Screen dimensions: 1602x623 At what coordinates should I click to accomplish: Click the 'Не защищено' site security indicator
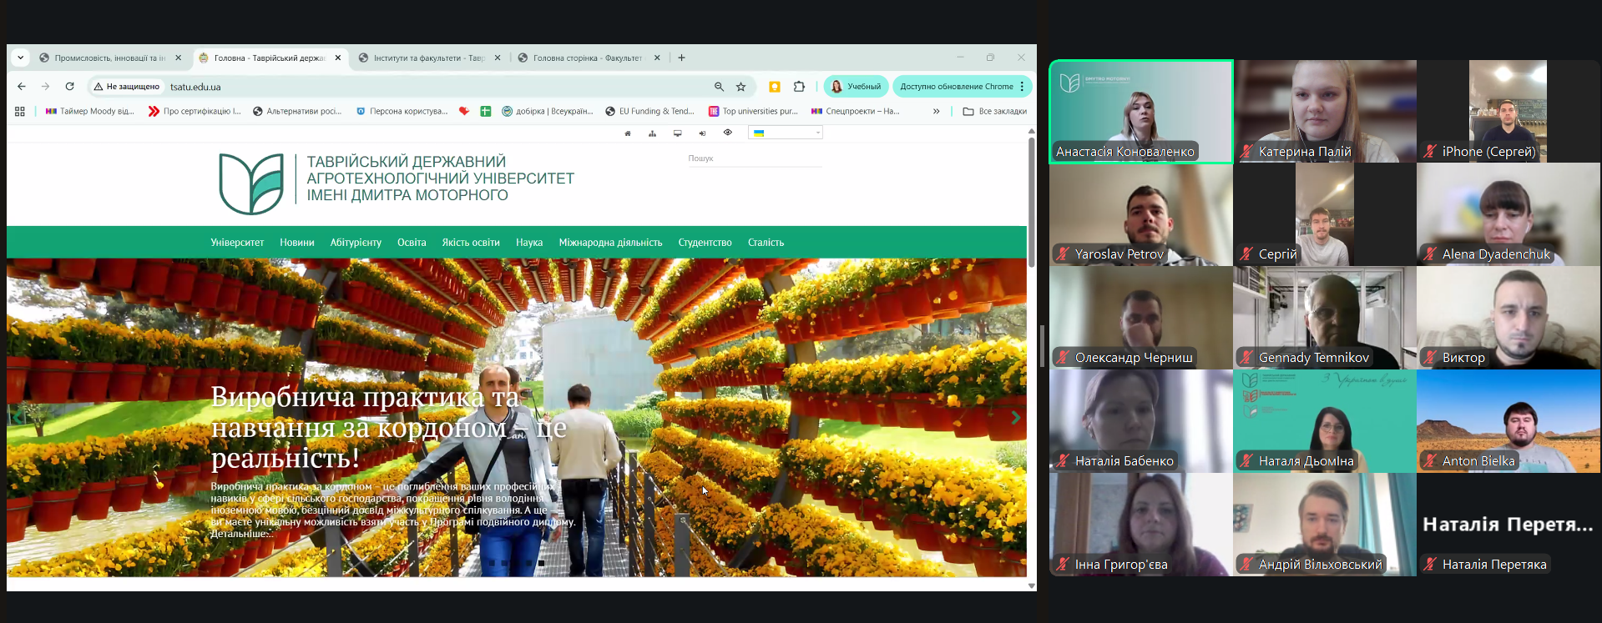point(127,87)
